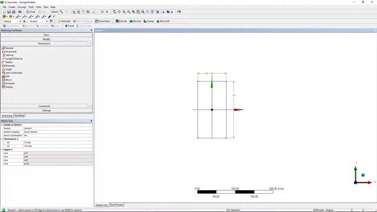This screenshot has width=377, height=212.
Task: Open the File menu
Action: pyautogui.click(x=4, y=7)
